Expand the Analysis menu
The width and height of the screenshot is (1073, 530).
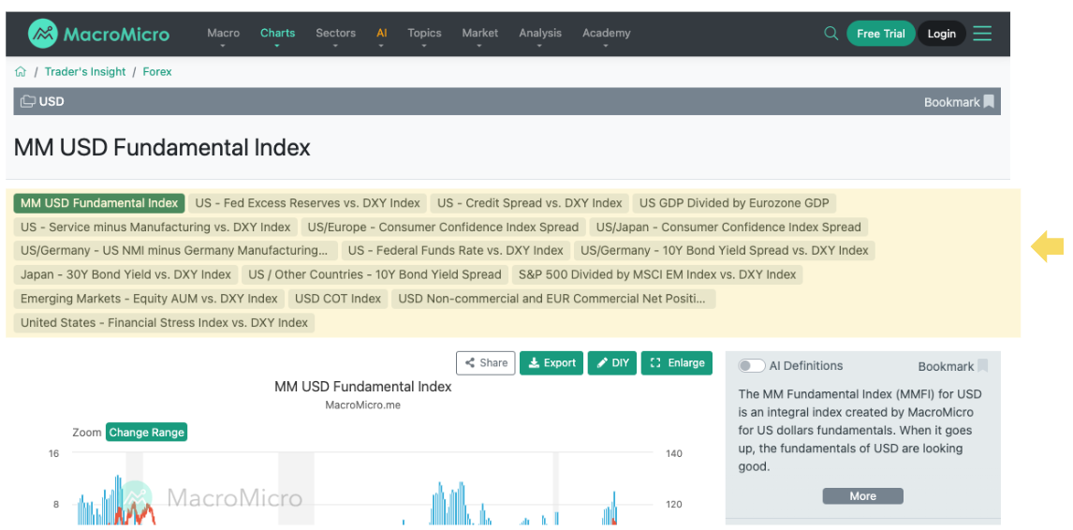(x=540, y=33)
